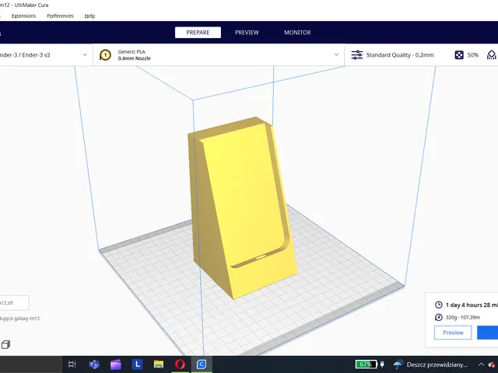
Task: Click the battery 67% indicator
Action: tap(366, 364)
